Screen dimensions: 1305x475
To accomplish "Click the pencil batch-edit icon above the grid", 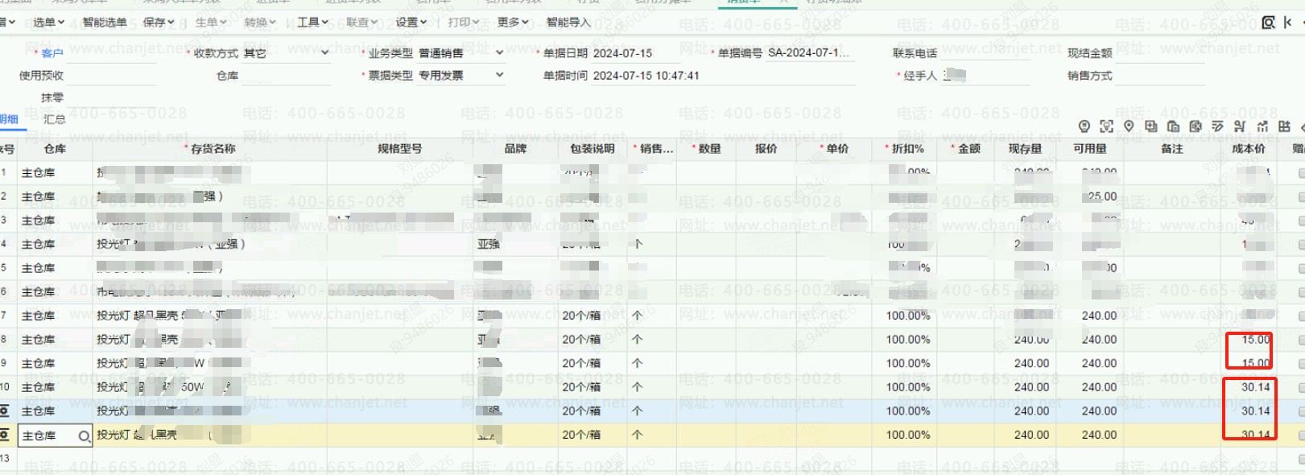I will 1217,126.
